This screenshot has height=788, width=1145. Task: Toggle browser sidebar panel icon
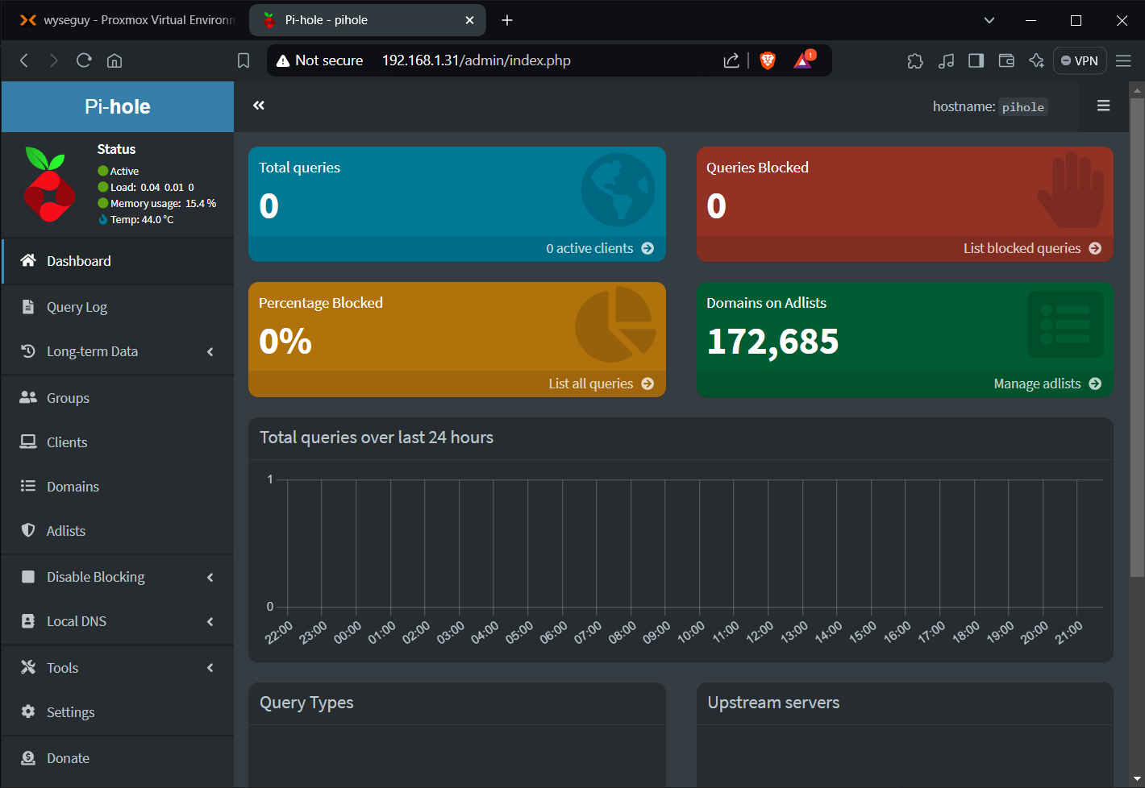(976, 60)
